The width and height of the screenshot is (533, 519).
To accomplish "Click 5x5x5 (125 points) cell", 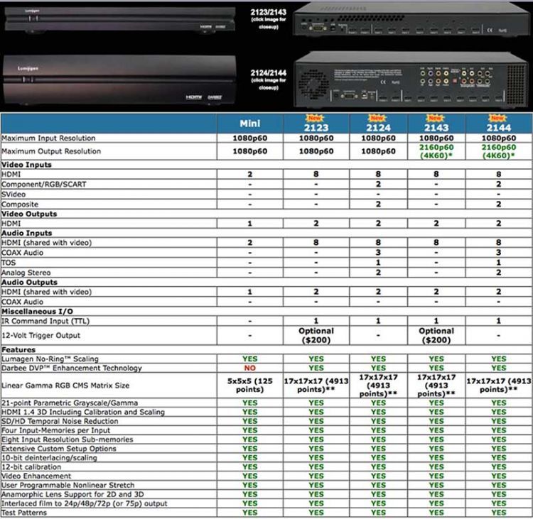I will [x=250, y=386].
